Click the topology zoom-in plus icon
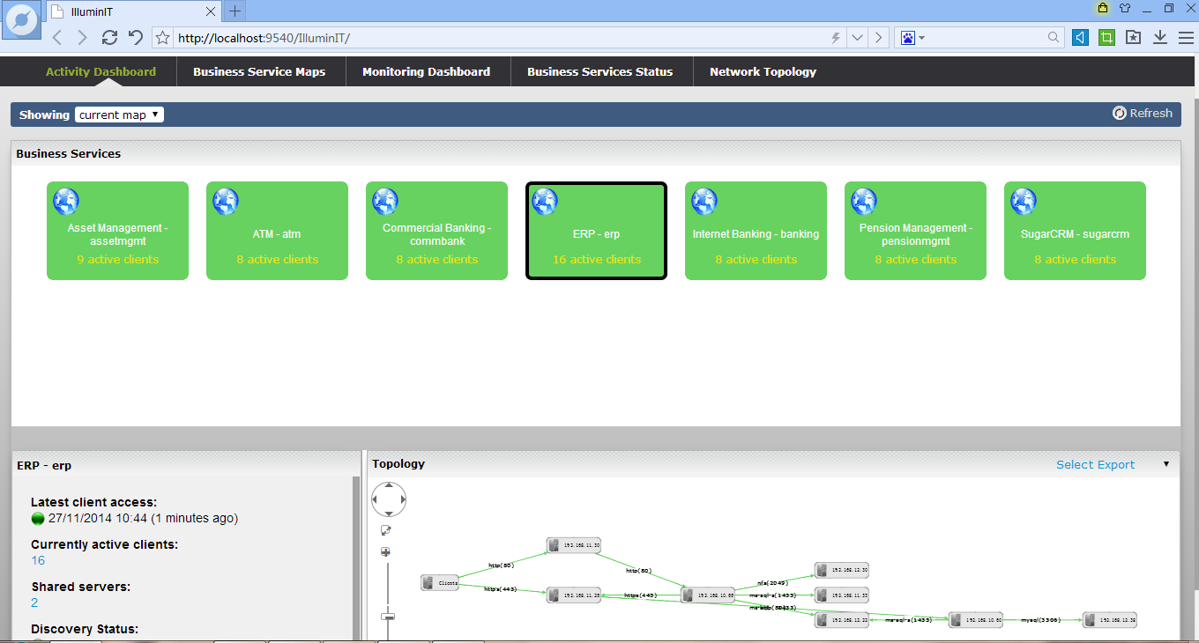Image resolution: width=1199 pixels, height=643 pixels. (386, 551)
